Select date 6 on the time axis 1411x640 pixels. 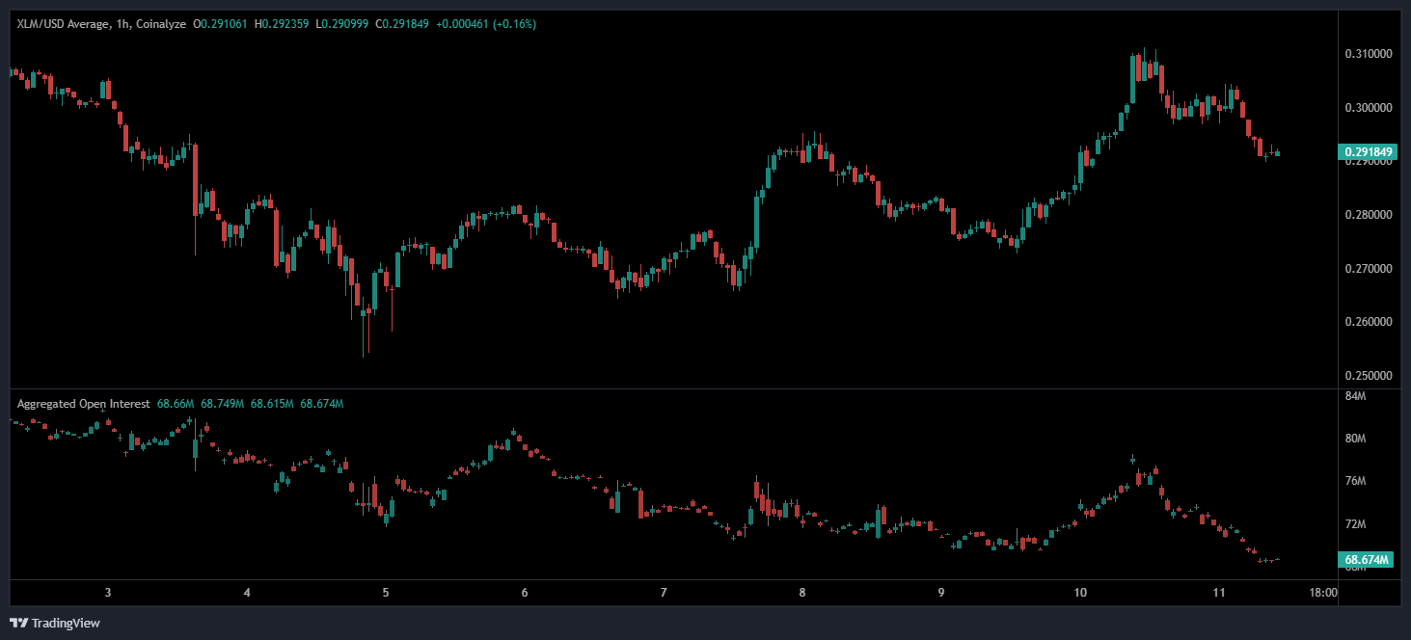[525, 593]
